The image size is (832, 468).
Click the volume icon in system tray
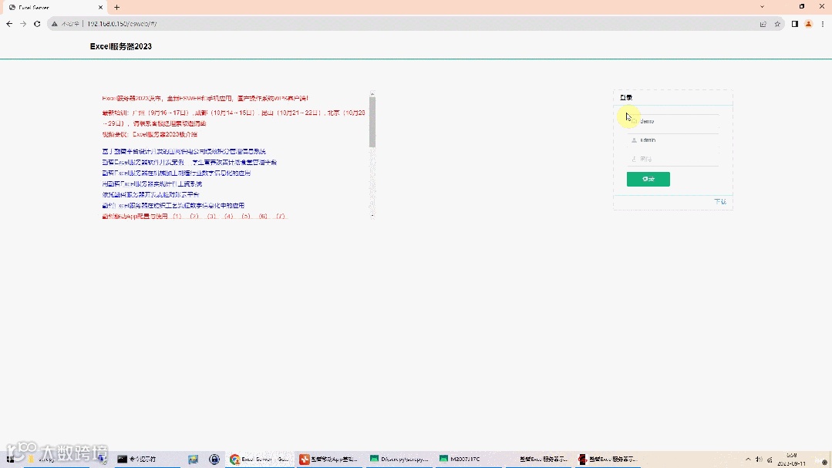pyautogui.click(x=759, y=460)
